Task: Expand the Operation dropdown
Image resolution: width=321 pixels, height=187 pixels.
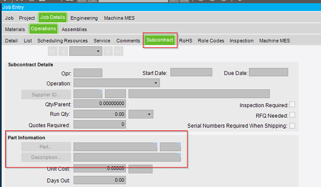Action: pos(156,83)
